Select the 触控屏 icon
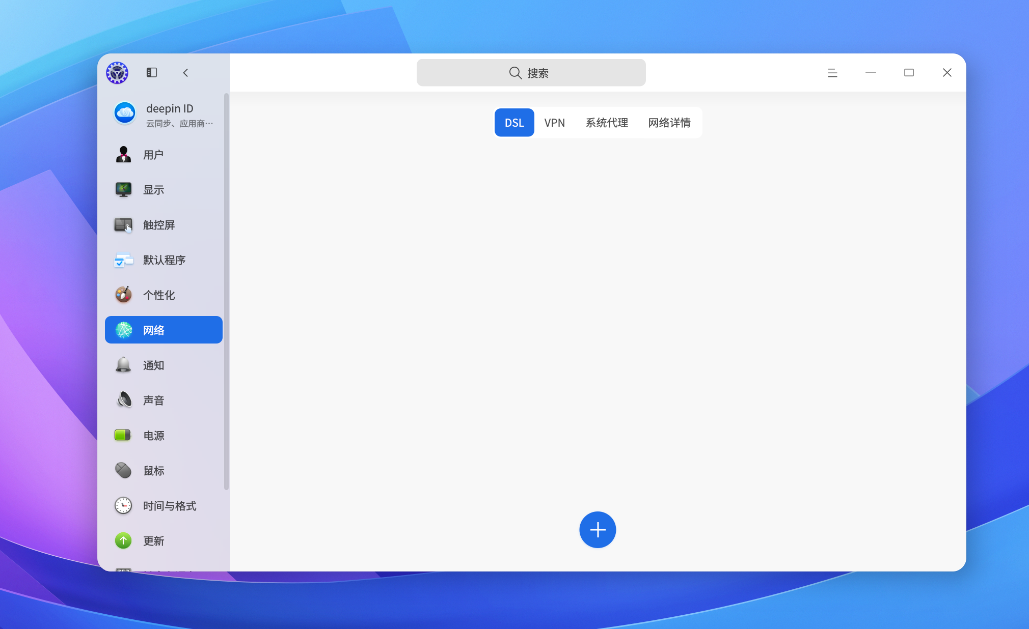 [123, 224]
